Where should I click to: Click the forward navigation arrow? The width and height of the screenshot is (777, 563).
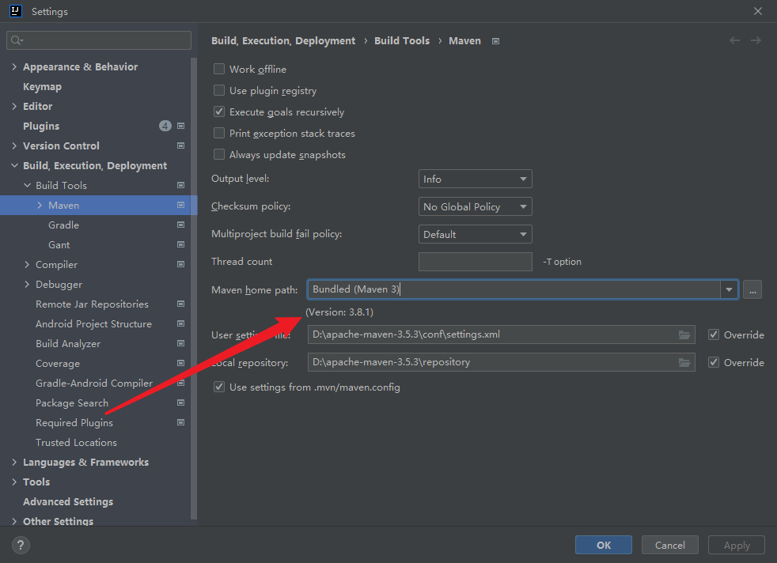[756, 40]
